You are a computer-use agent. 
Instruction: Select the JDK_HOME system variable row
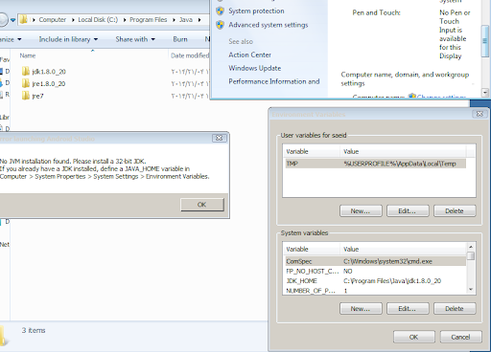coord(375,281)
